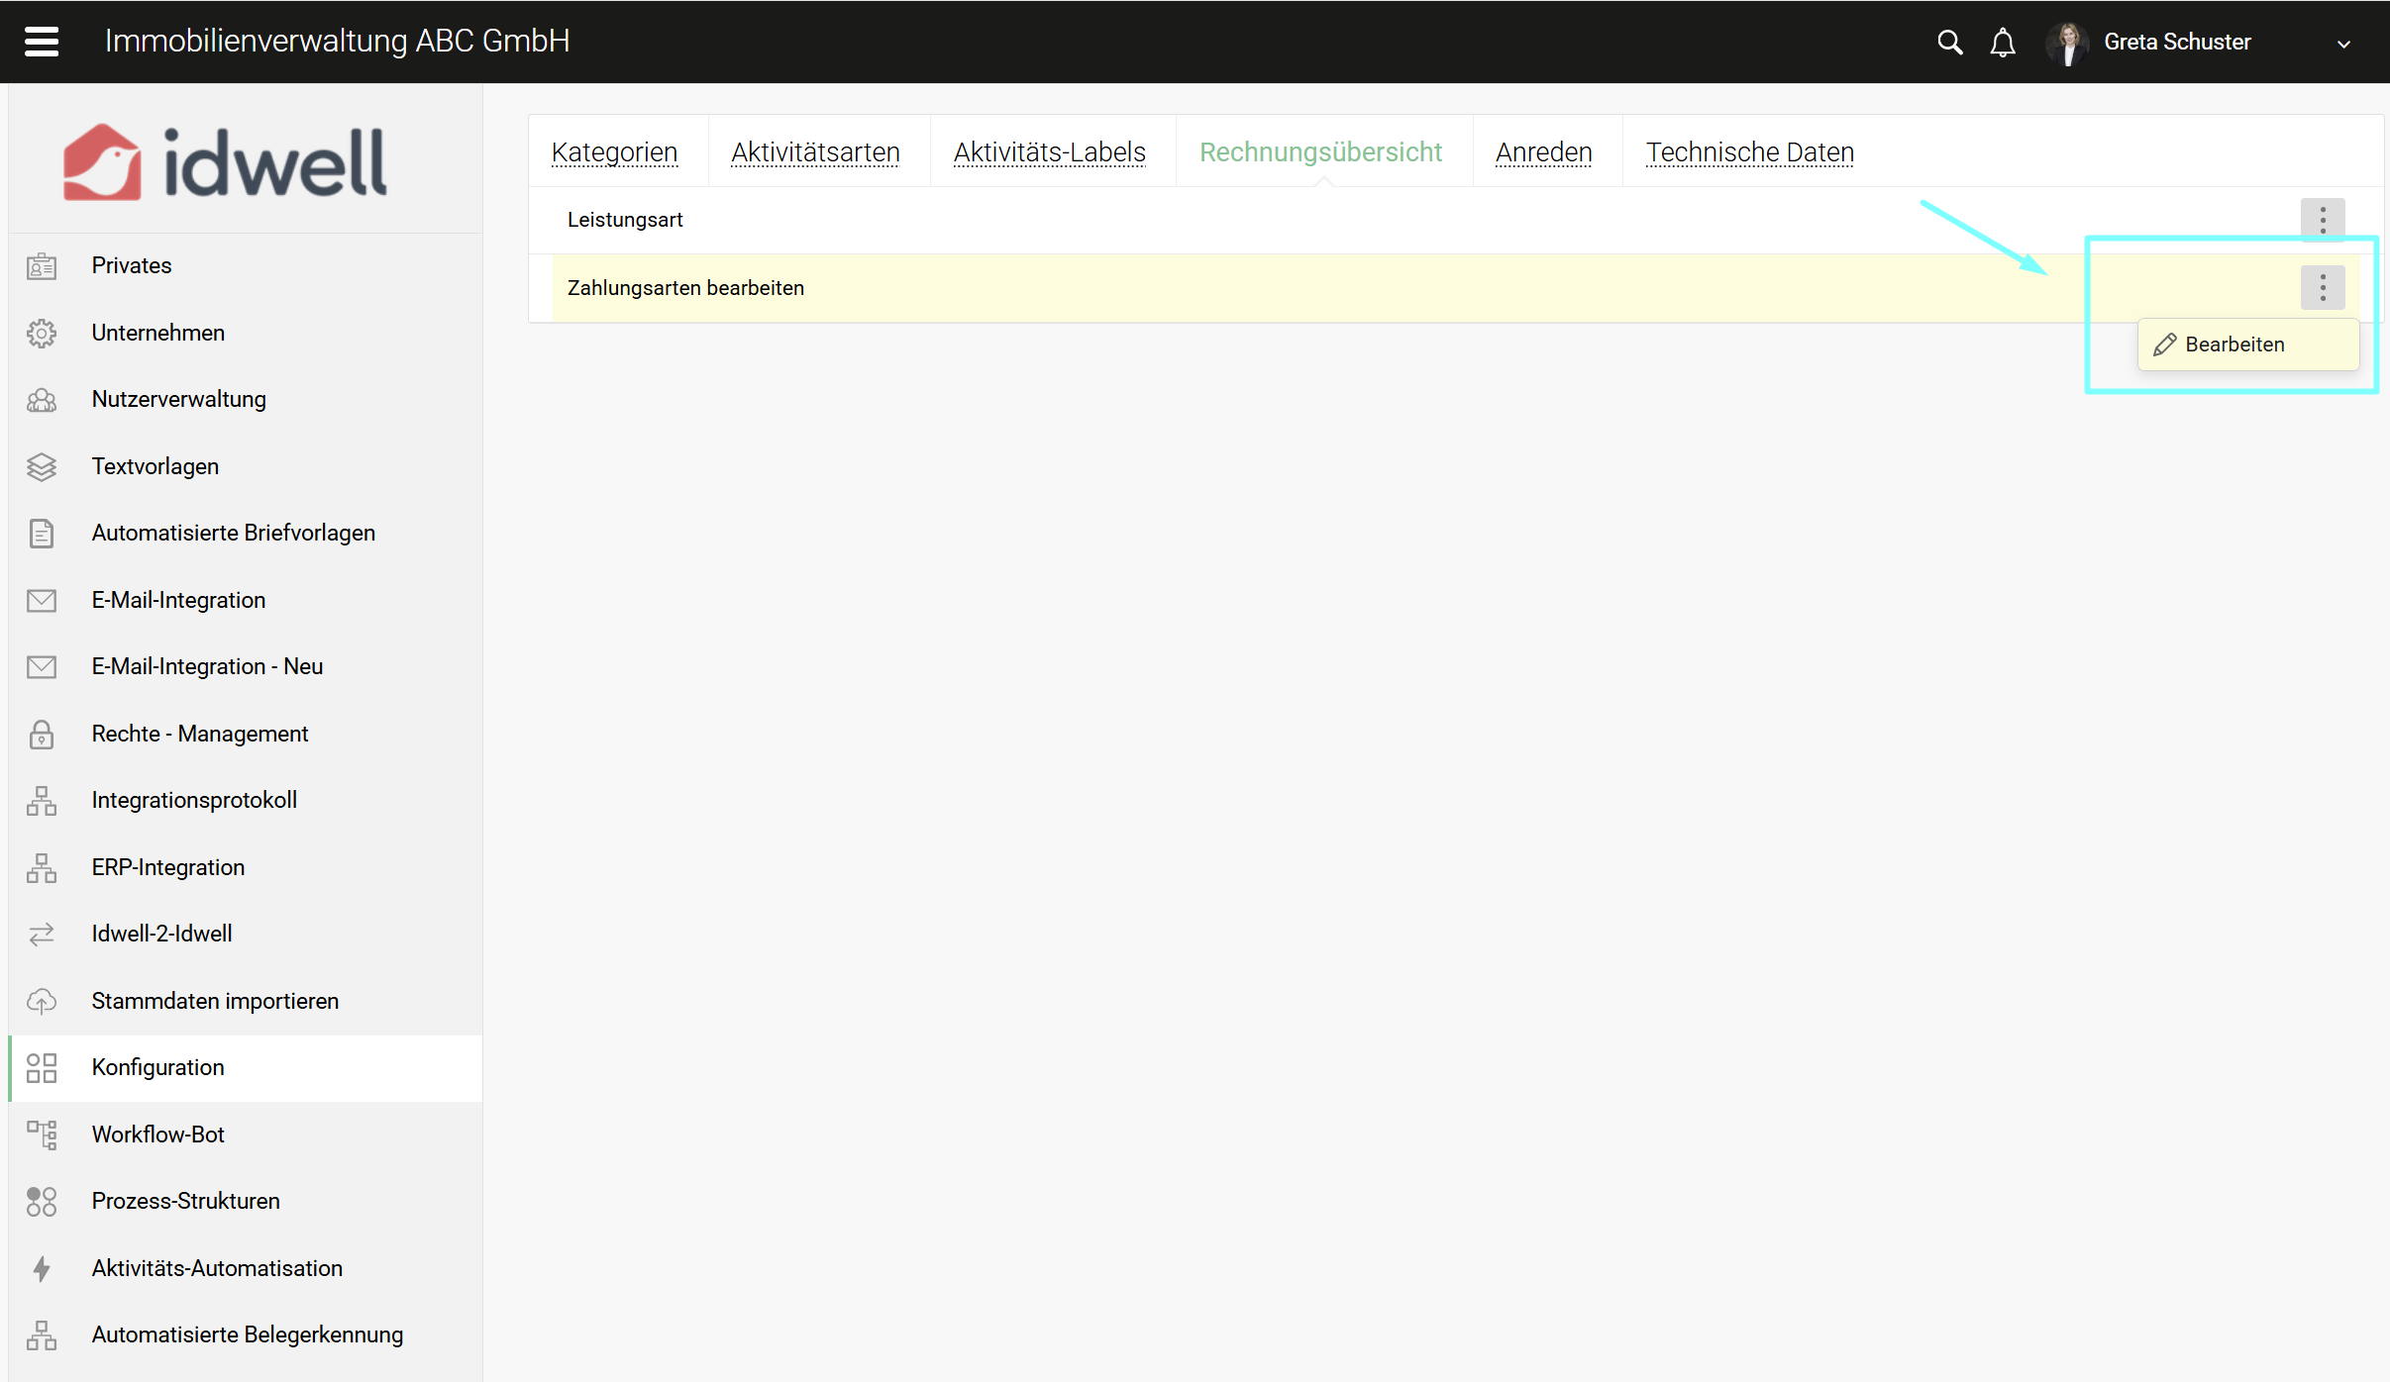Expand the user account dropdown chevron
The height and width of the screenshot is (1382, 2390).
click(x=2342, y=44)
